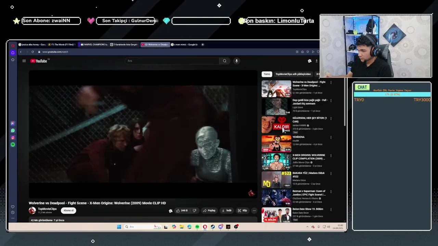Click the taskbar volume speaker icon
The height and width of the screenshot is (246, 438).
(328, 227)
